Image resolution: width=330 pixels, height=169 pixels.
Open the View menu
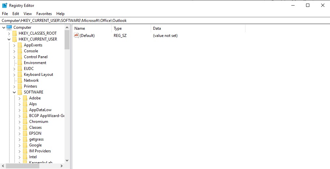click(28, 14)
